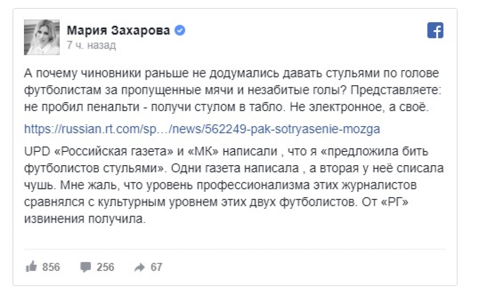Screen dimensions: 479x294
Task: Click the thumbs-up like icon
Action: [x=31, y=267]
